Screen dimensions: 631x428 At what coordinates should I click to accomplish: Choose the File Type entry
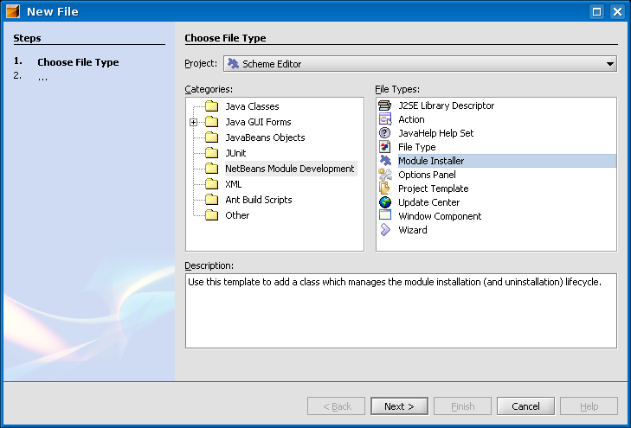(x=417, y=147)
